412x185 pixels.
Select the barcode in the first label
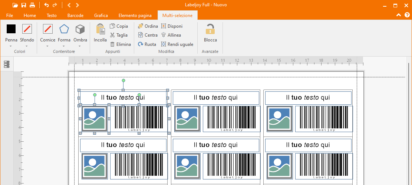coord(139,119)
